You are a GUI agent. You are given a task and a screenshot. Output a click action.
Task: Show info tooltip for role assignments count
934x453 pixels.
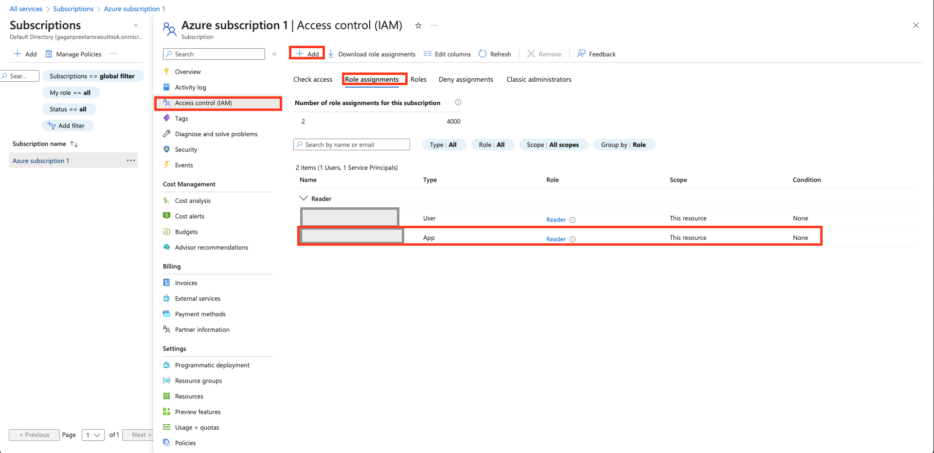(458, 103)
